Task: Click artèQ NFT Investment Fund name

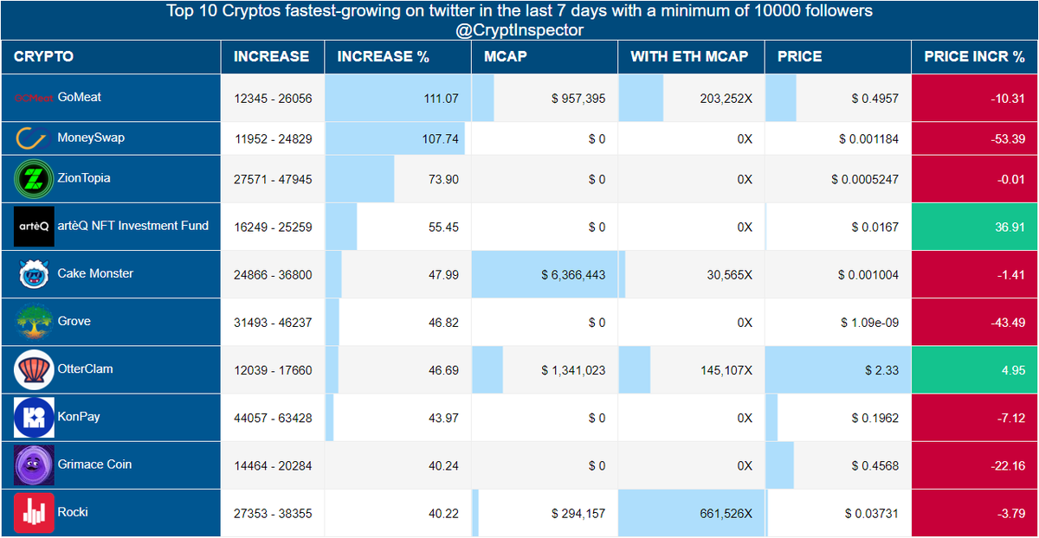Action: [133, 226]
